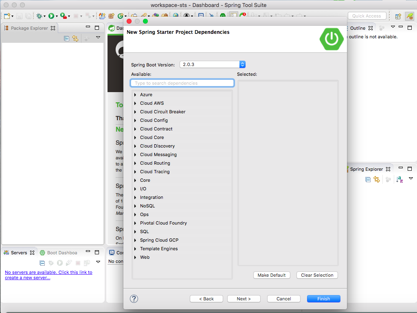Click the Cloud Messaging label
The image size is (417, 313).
[x=158, y=154]
